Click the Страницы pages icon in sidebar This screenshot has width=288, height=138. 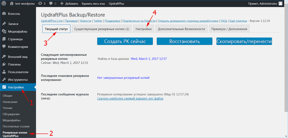(4, 39)
